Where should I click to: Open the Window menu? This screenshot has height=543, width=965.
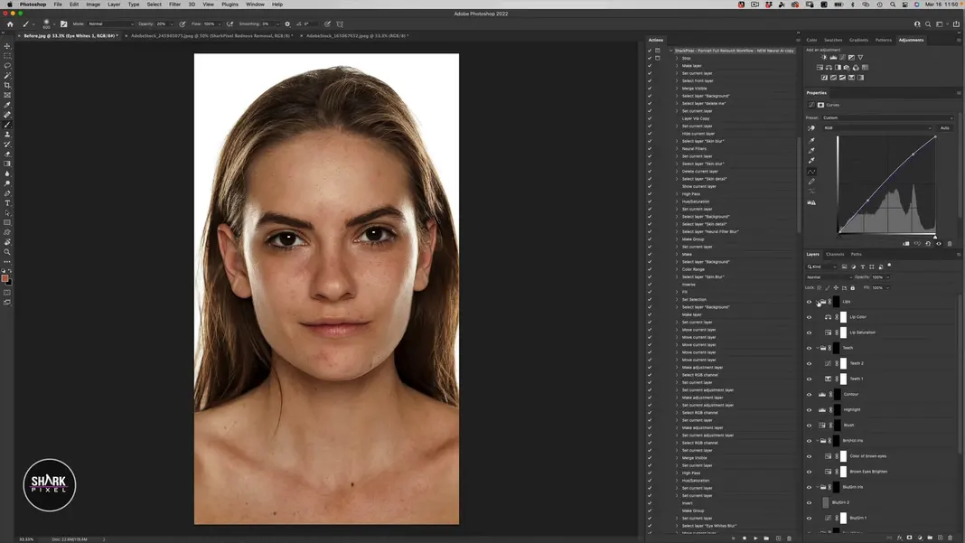[x=255, y=5]
